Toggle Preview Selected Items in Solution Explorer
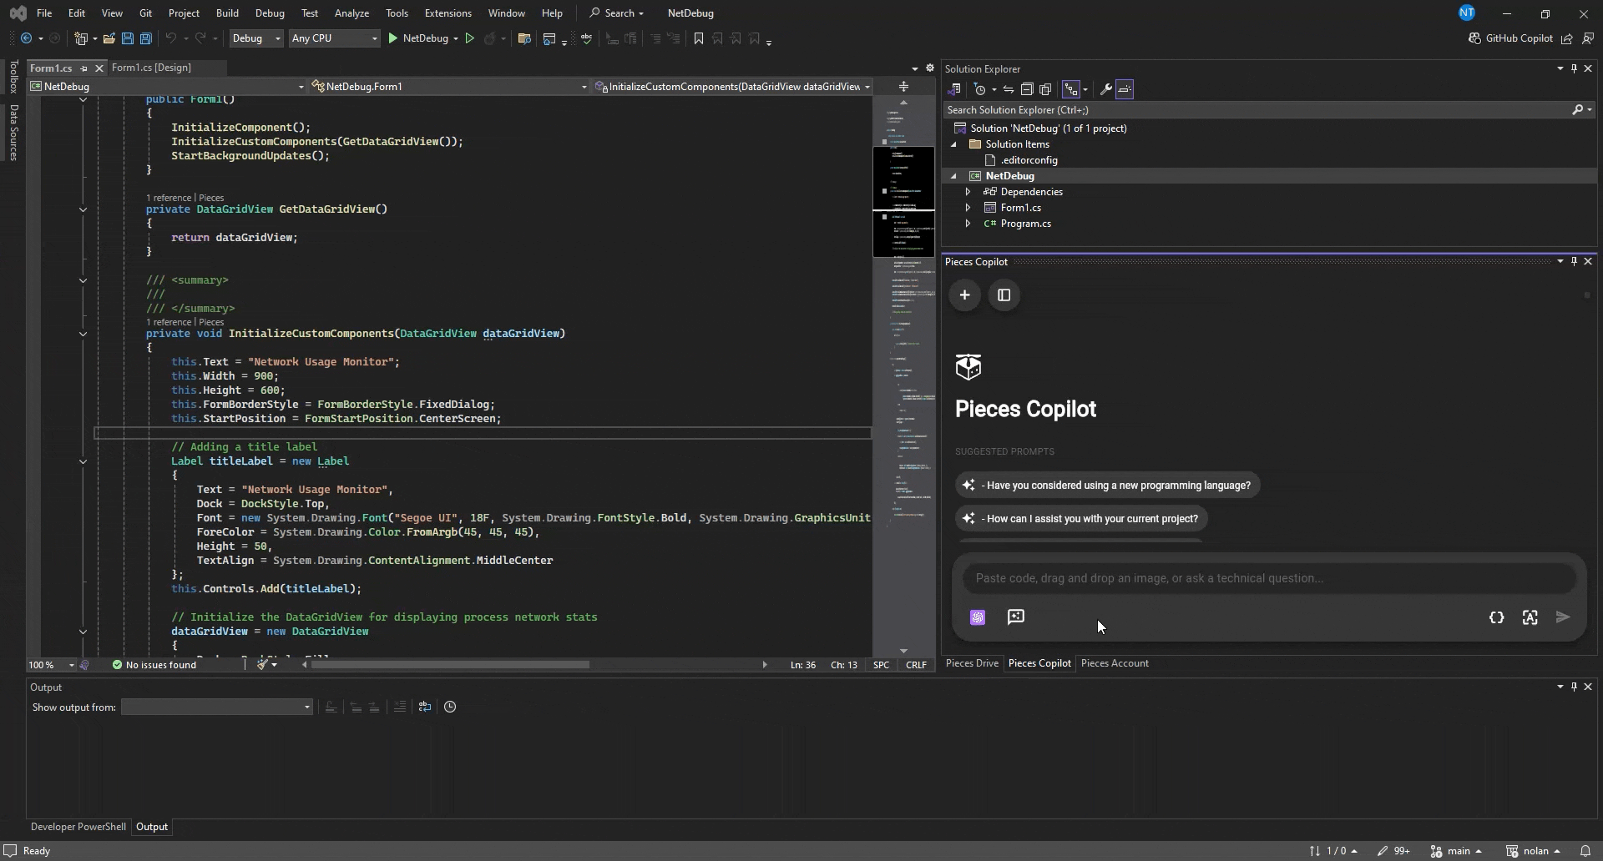 (1125, 89)
